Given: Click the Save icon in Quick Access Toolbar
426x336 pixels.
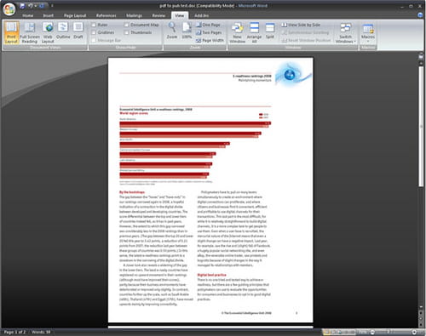Looking at the screenshot, I should (22, 6).
